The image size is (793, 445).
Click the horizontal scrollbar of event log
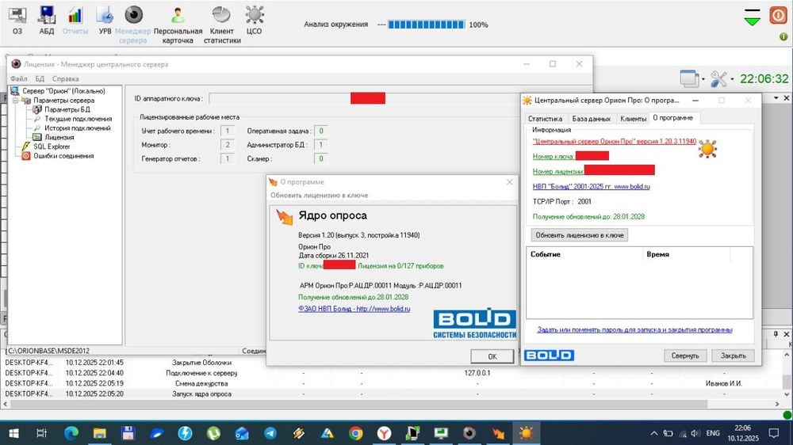tap(358, 404)
